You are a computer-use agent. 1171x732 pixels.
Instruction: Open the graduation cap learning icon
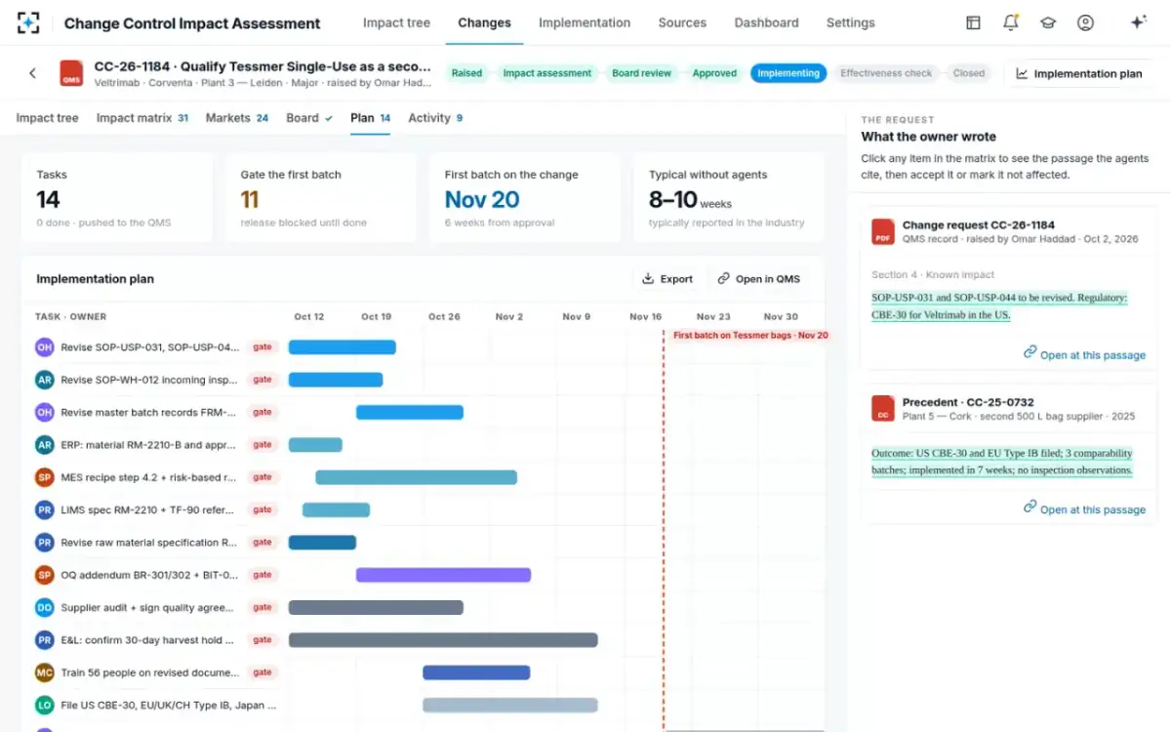point(1048,22)
